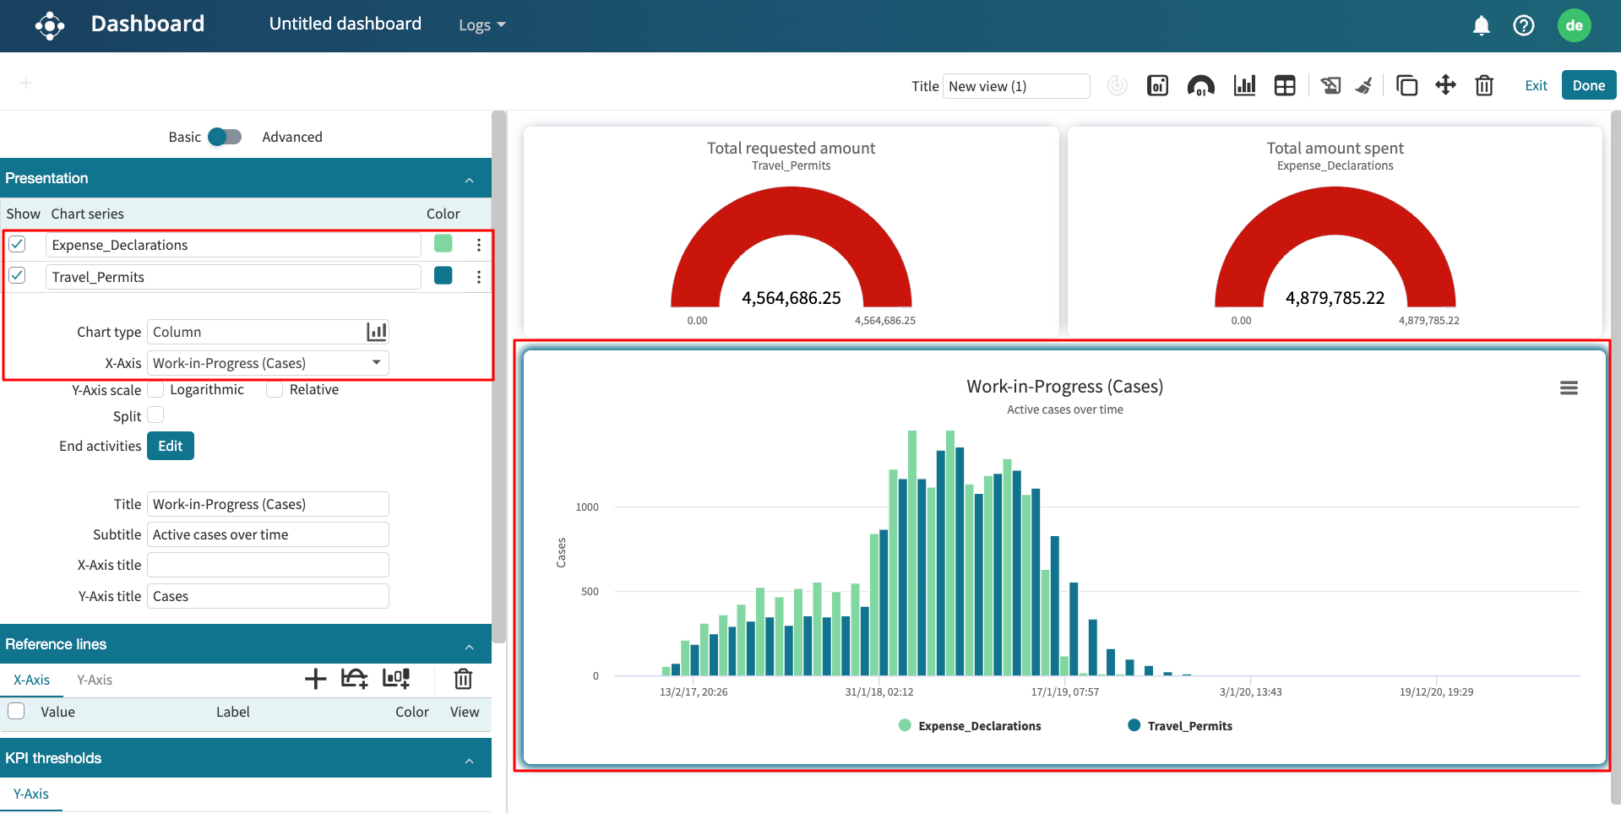
Task: Select the X-Axis reference lines tab
Action: click(31, 680)
